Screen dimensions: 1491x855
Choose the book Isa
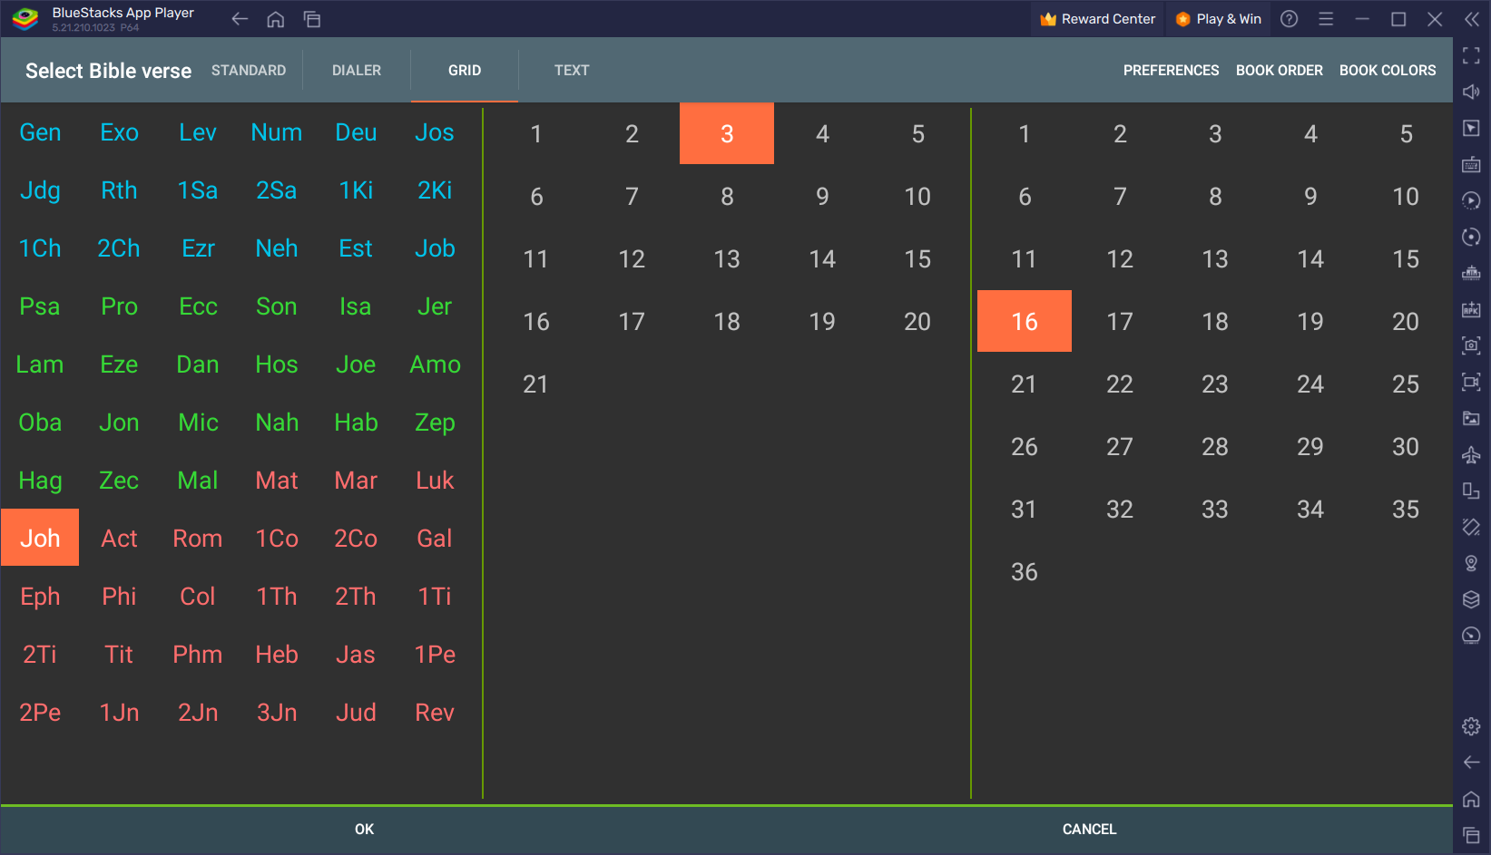coord(356,306)
